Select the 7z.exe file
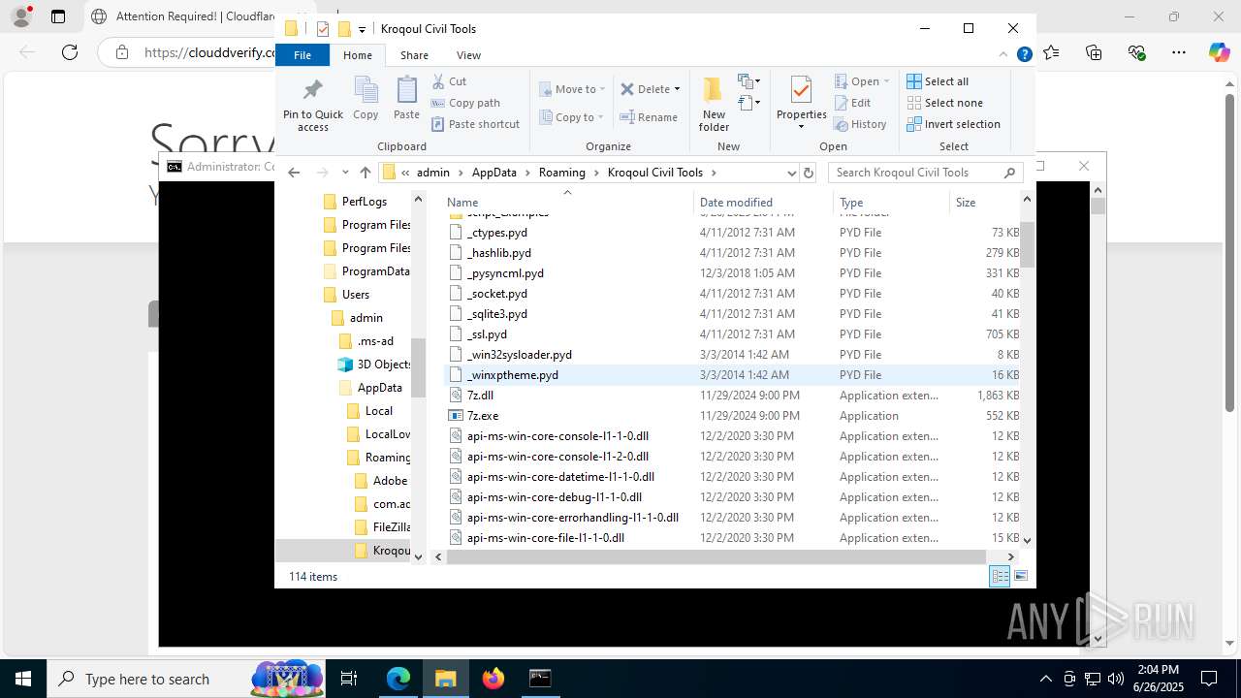The image size is (1241, 698). click(x=482, y=416)
